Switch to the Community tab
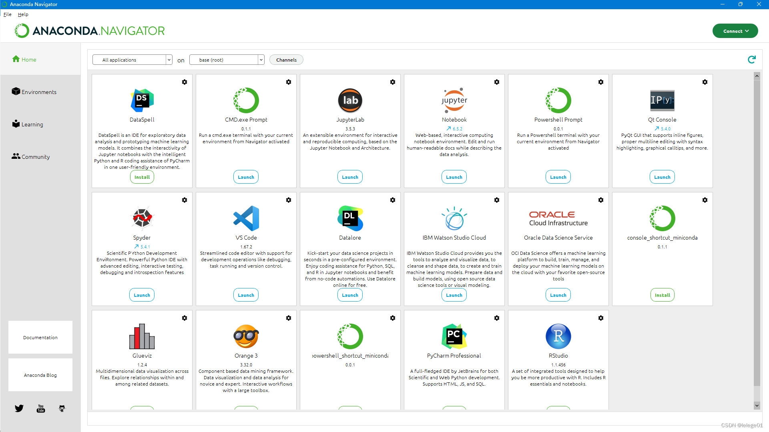Screen dimensions: 769x432 [x=31, y=156]
